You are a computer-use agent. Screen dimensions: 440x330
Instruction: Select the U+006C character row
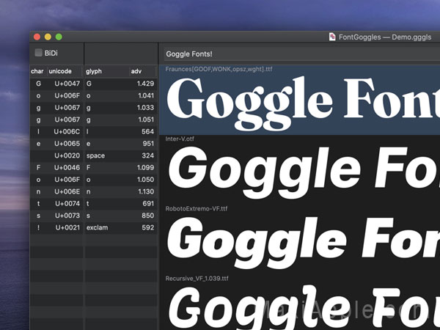coord(56,131)
